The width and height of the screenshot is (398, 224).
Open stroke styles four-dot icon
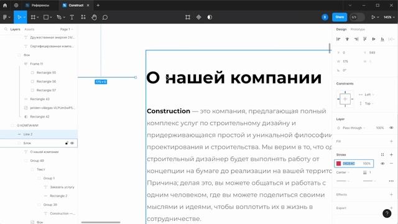(382, 155)
